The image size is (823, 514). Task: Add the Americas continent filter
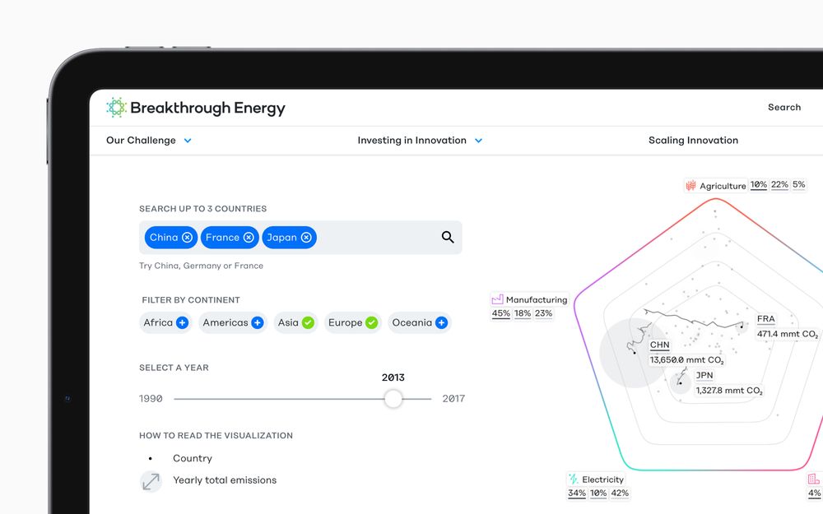257,323
